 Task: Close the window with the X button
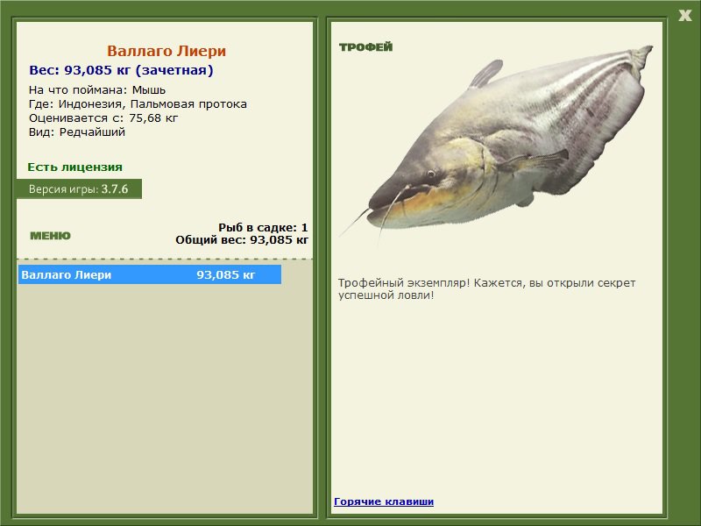coord(684,16)
